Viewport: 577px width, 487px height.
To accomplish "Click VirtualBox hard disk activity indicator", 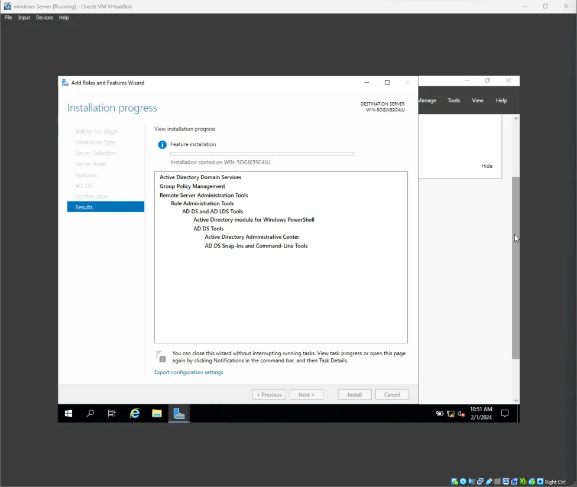I will tap(455, 482).
